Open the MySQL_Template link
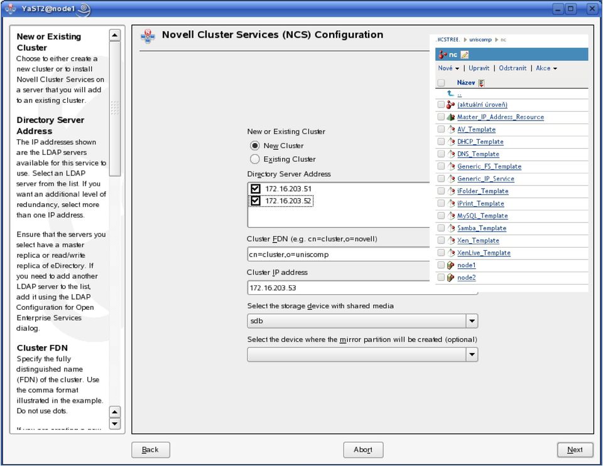 [x=482, y=216]
